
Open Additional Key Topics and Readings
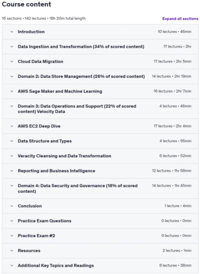click(55, 265)
